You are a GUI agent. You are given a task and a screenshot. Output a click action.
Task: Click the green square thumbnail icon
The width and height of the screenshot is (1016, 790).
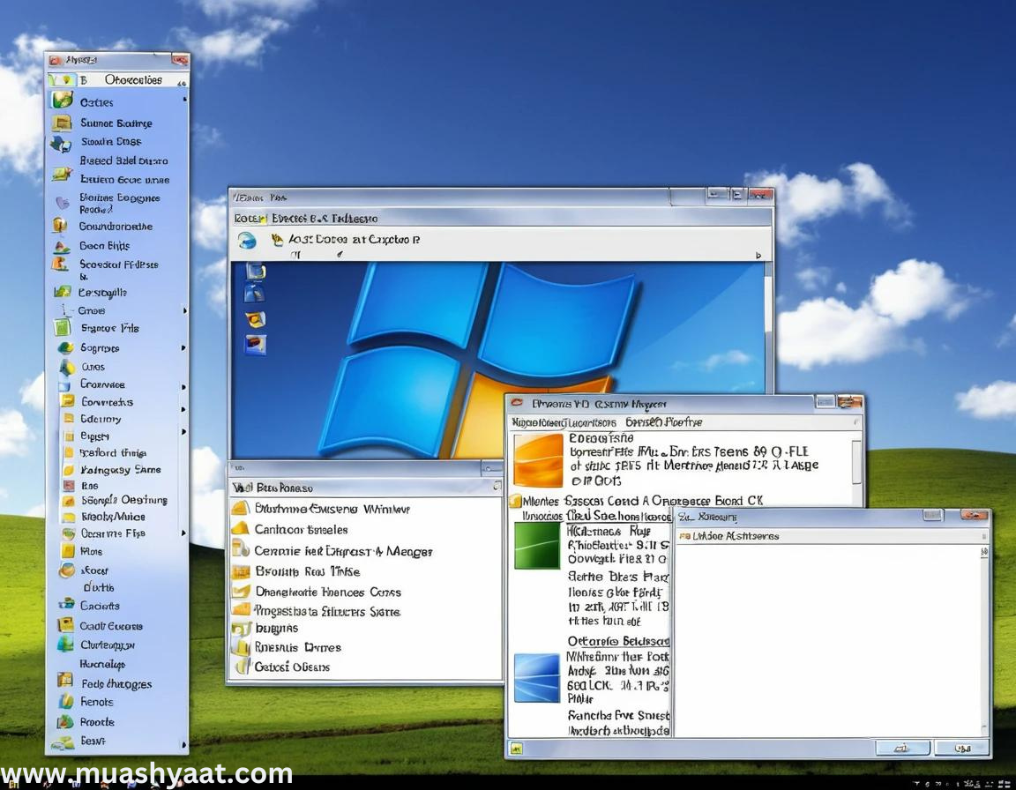pyautogui.click(x=537, y=545)
